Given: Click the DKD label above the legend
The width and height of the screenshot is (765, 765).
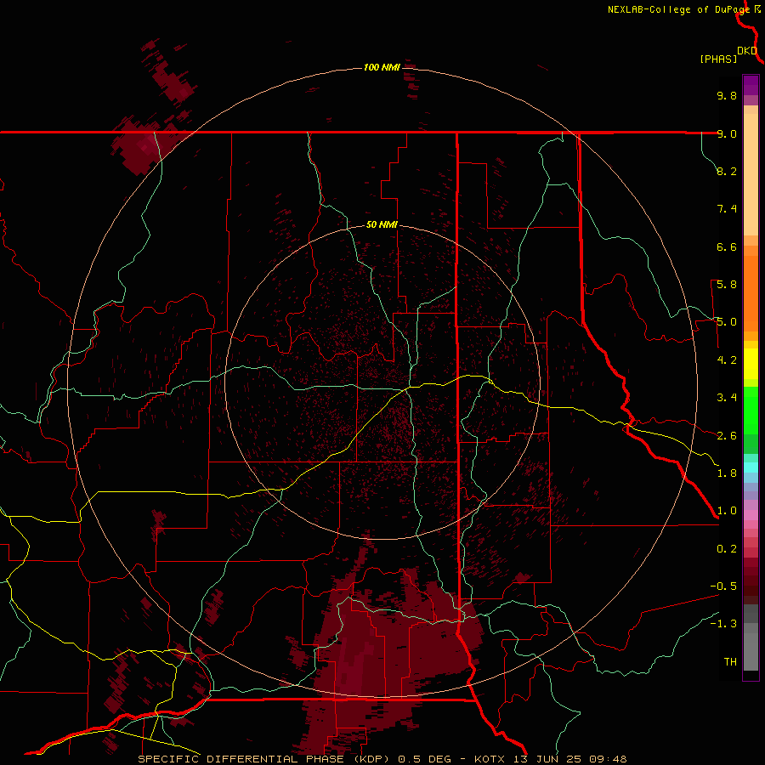Looking at the screenshot, I should tap(747, 51).
